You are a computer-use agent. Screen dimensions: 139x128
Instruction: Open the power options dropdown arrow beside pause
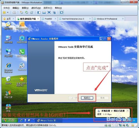point(8,12)
